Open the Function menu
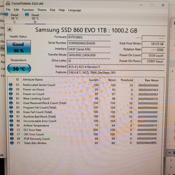This screenshot has height=175, width=175. 28,10
